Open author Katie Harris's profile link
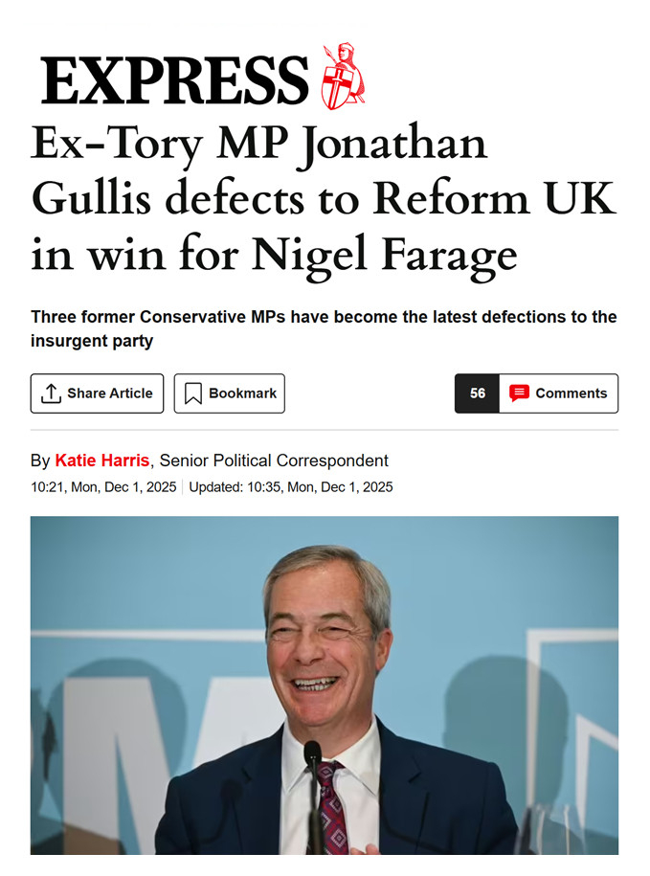The width and height of the screenshot is (650, 876). pyautogui.click(x=102, y=460)
